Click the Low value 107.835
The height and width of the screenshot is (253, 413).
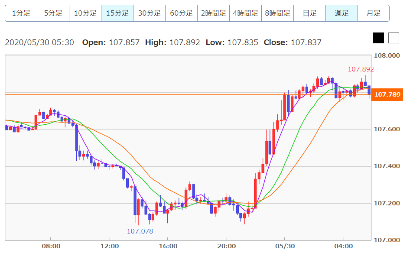pos(243,42)
